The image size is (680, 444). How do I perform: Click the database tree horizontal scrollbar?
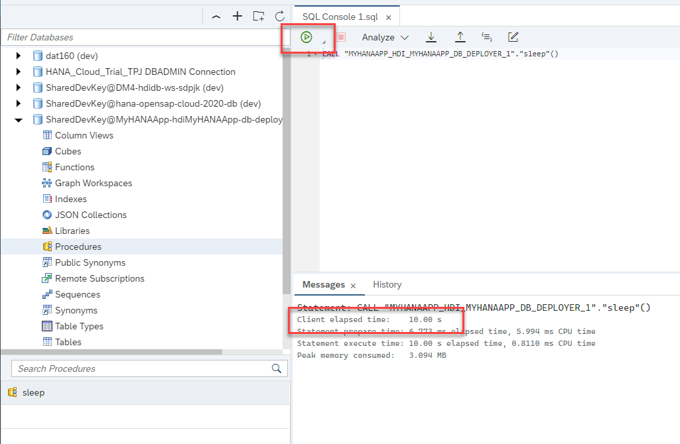click(111, 352)
